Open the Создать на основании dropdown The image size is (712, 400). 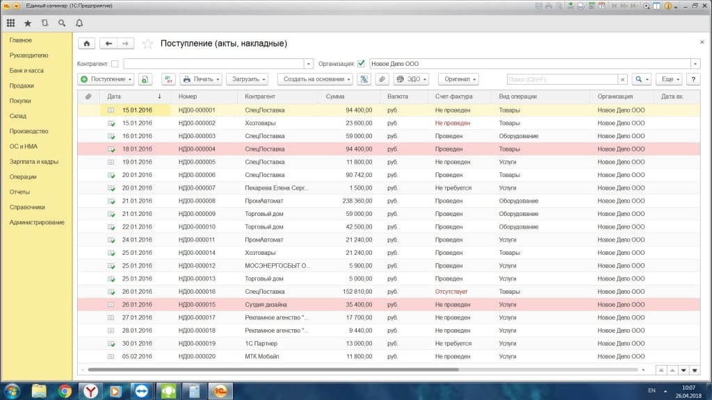tap(315, 79)
